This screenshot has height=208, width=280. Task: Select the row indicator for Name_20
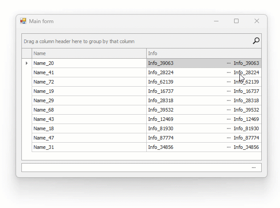tap(27, 64)
